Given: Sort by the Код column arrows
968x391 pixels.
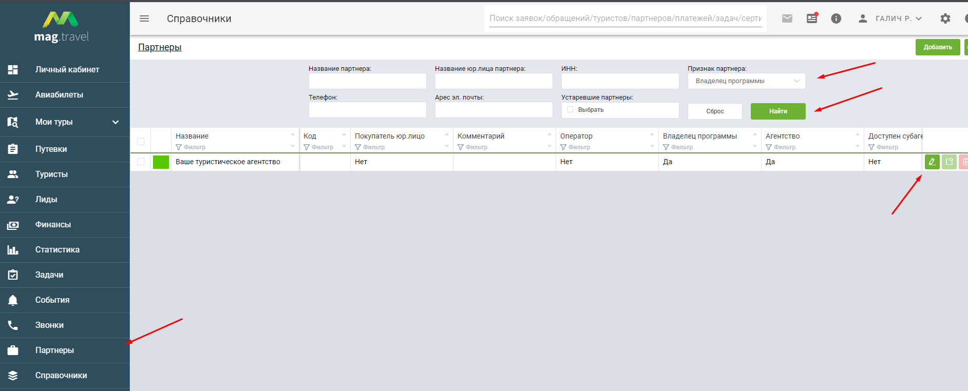Looking at the screenshot, I should (x=344, y=140).
